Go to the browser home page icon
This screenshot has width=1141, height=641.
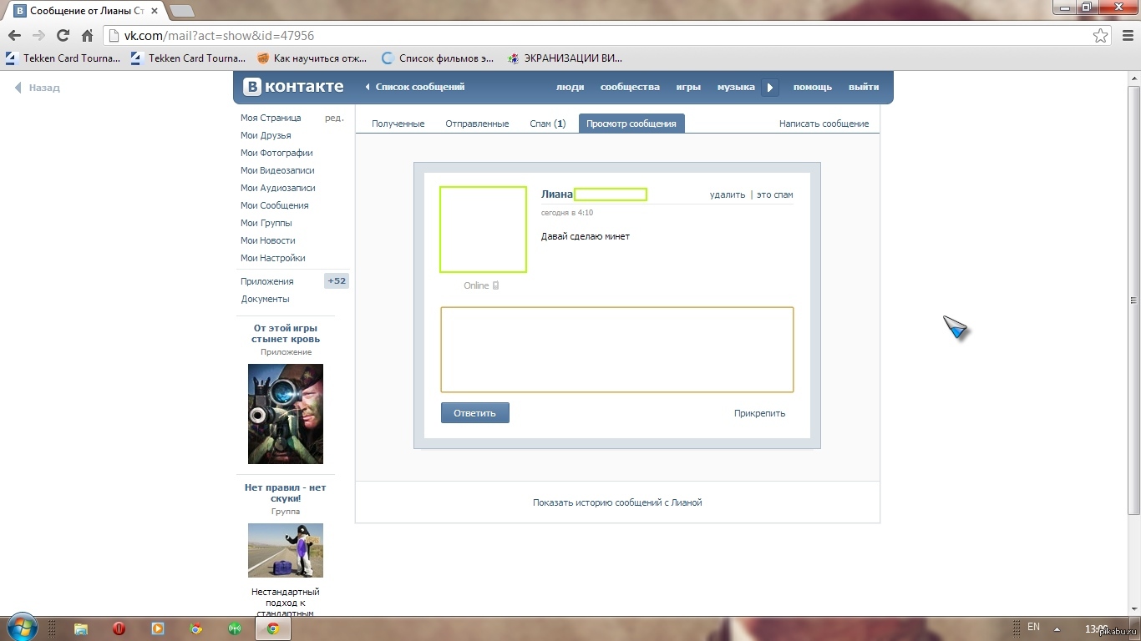[x=87, y=36]
